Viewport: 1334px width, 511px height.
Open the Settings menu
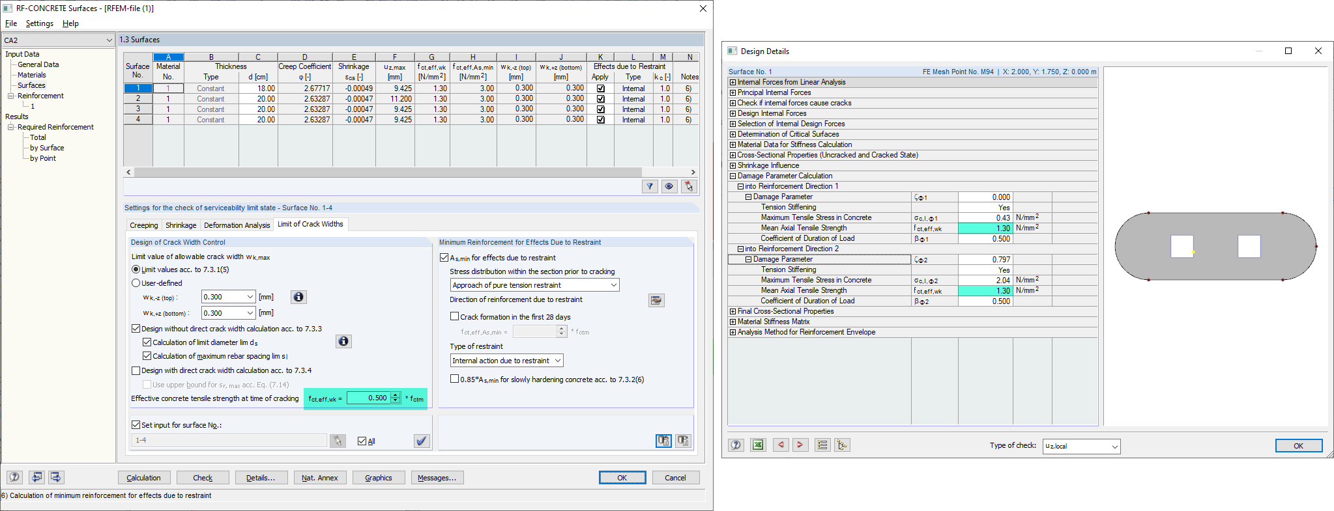pos(40,23)
